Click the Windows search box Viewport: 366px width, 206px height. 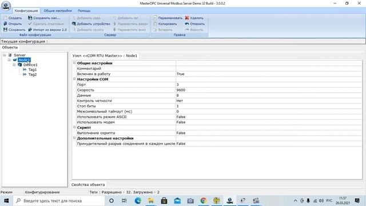(x=59, y=201)
